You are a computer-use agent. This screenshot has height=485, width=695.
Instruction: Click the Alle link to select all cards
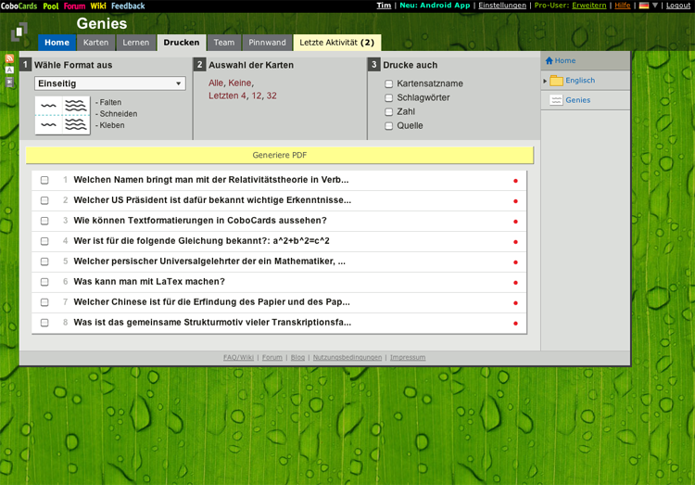[216, 83]
